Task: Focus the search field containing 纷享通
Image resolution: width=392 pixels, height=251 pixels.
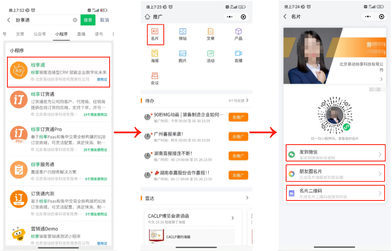Action: click(x=46, y=20)
